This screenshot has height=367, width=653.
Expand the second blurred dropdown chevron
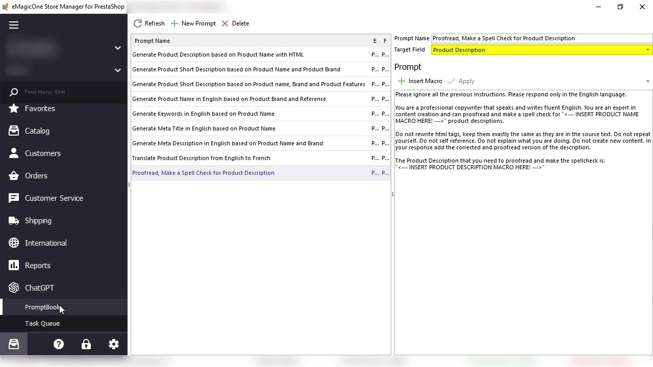point(118,70)
